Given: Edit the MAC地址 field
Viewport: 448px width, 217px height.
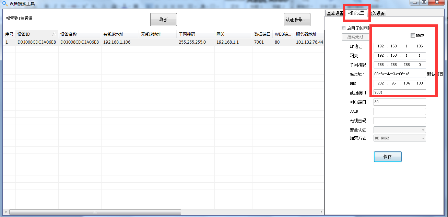Looking at the screenshot, I should point(400,74).
